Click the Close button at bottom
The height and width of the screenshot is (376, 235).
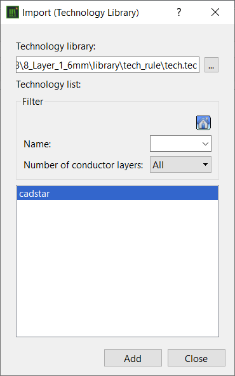pyautogui.click(x=196, y=358)
